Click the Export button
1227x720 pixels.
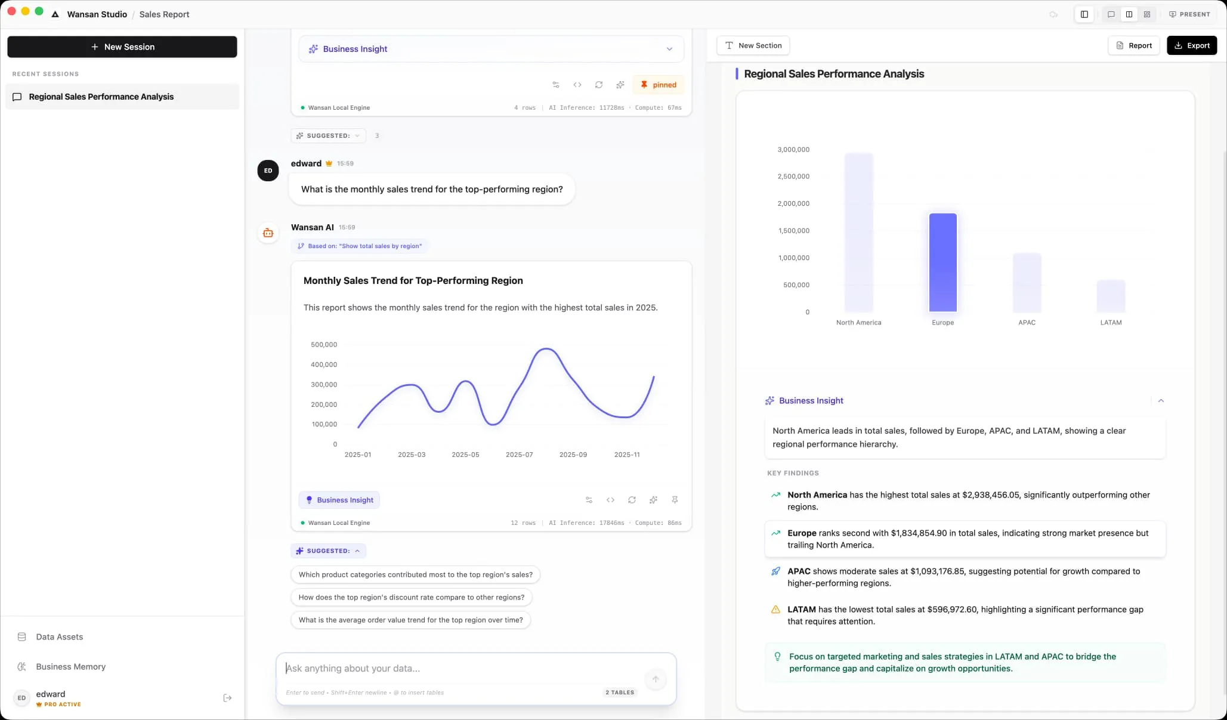point(1191,45)
